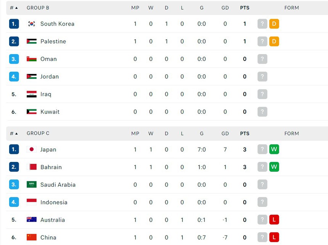
Task: Click South Korea's orange D form badge
Action: click(x=274, y=24)
